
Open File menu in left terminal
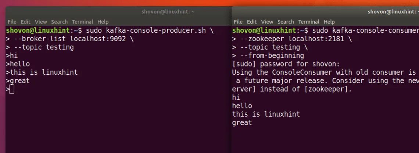(x=12, y=22)
